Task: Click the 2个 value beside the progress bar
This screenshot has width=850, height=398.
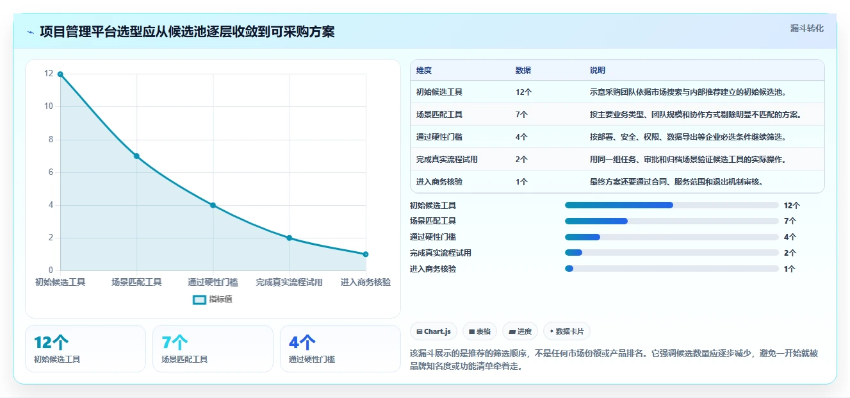Action: (x=790, y=253)
